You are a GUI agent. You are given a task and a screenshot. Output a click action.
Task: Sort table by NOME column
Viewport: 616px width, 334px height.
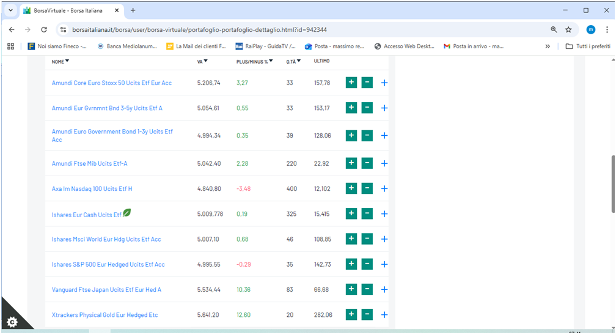click(x=60, y=61)
